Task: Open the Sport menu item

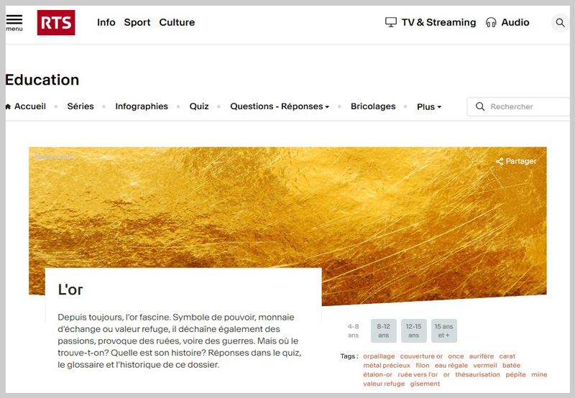Action: [137, 22]
